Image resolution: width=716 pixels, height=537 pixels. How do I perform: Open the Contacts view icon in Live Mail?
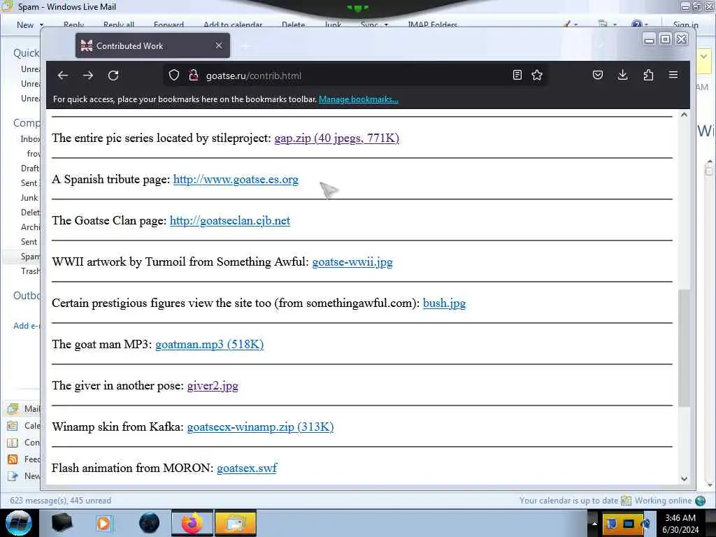tap(13, 443)
